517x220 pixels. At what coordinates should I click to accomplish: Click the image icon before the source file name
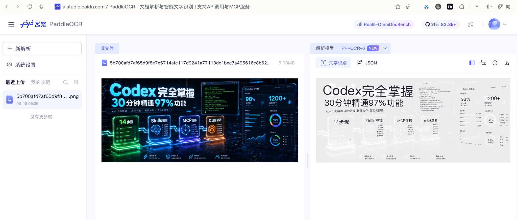(x=104, y=63)
